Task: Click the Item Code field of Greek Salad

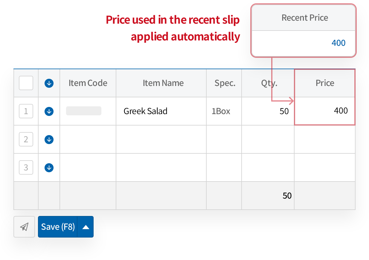Action: coord(84,111)
